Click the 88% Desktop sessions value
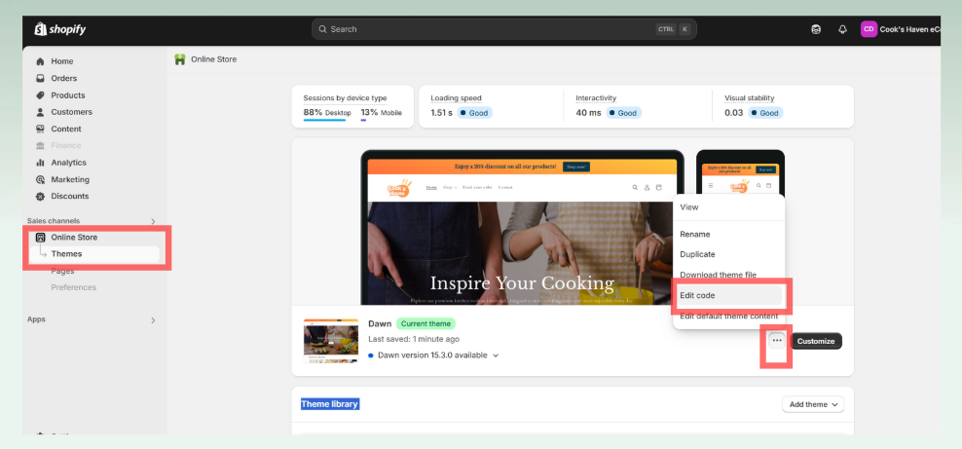The height and width of the screenshot is (449, 962). (327, 113)
